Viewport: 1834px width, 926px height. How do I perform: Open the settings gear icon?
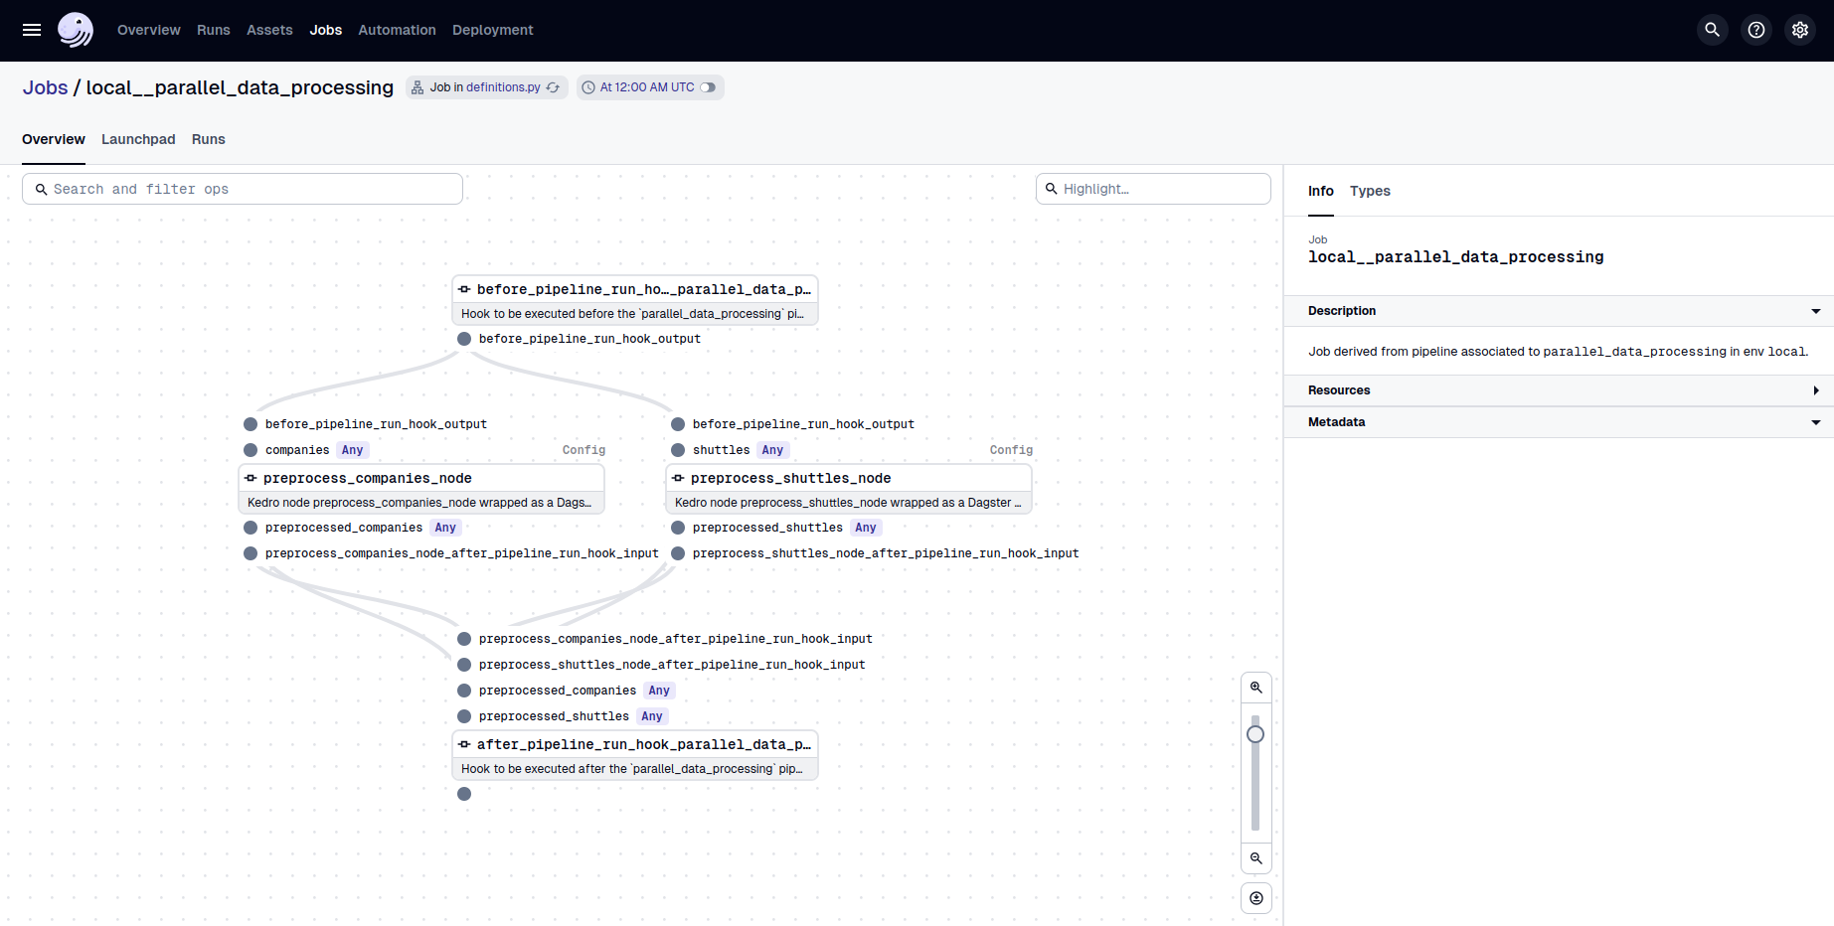pos(1800,30)
